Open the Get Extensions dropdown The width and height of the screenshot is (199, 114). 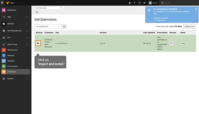(49, 8)
